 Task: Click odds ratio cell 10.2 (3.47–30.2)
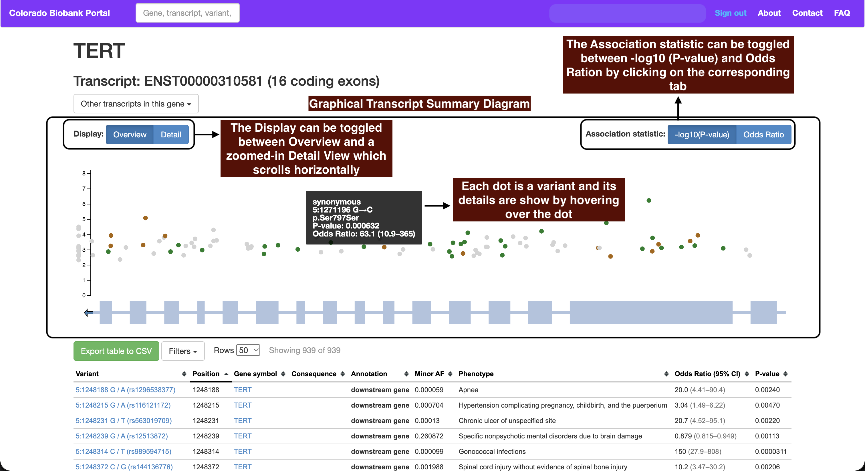(700, 467)
